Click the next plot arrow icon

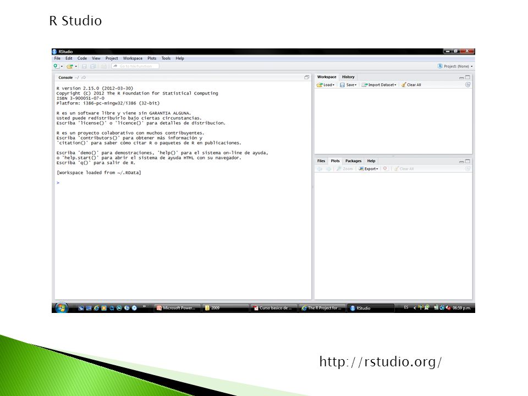click(328, 169)
